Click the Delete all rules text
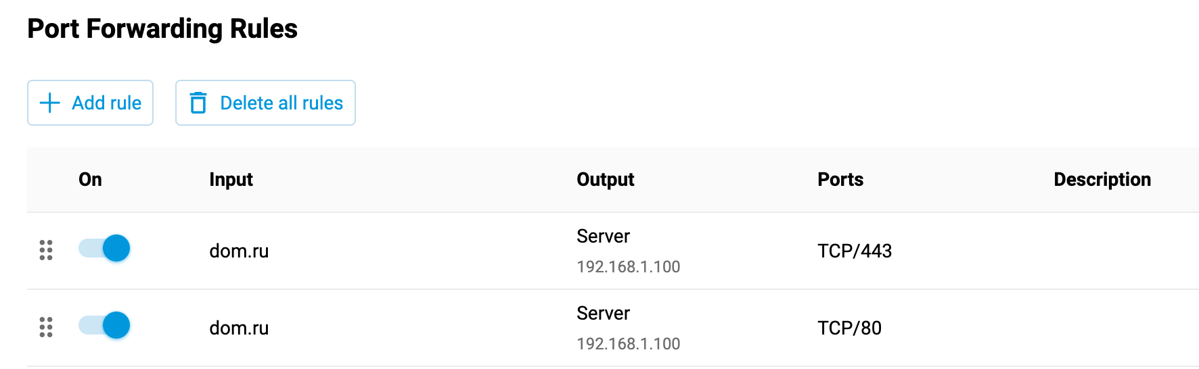1199x369 pixels. pos(281,103)
